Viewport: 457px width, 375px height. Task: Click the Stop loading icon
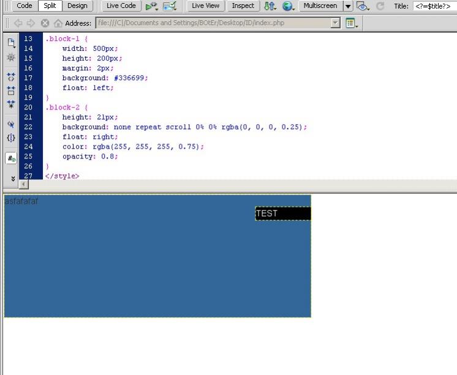pos(45,23)
